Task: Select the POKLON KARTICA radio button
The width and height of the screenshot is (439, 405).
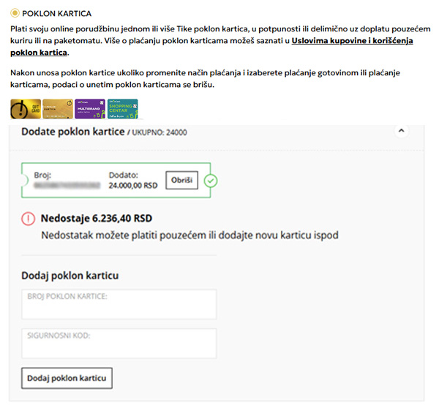Action: 15,13
